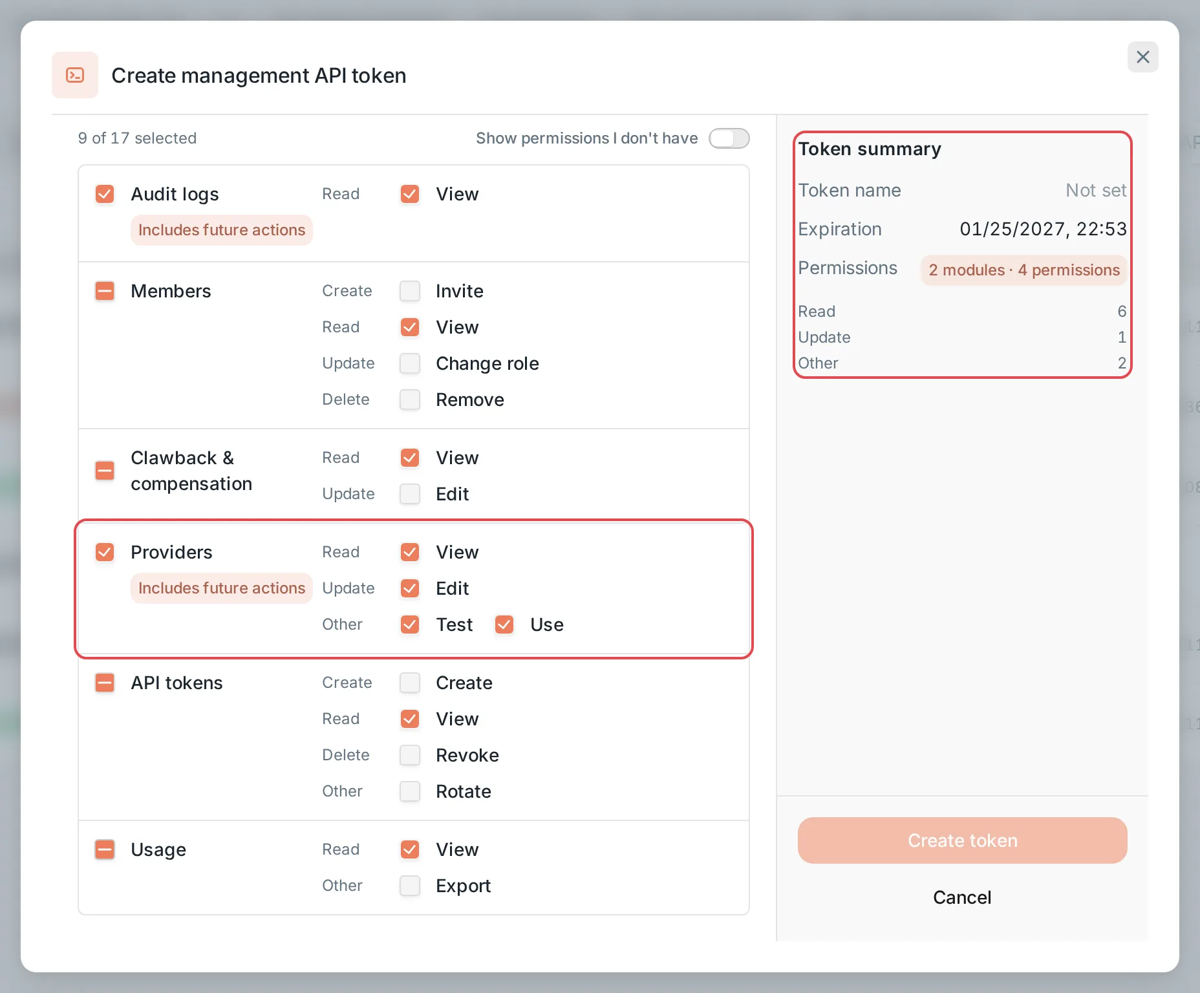Screen dimensions: 1200x993
Task: Check the Rotate permission for API tokens
Action: [410, 791]
